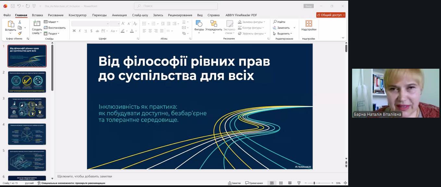Expand the Макет layout dropdown

[51, 22]
